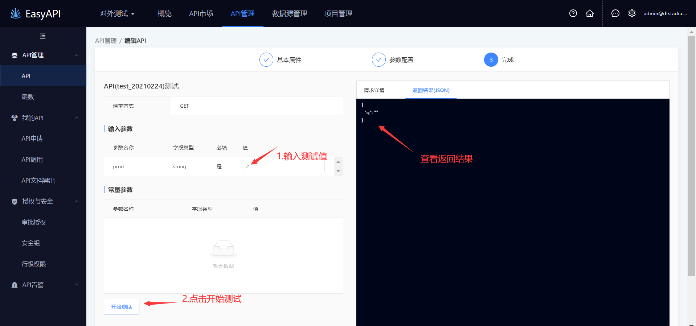This screenshot has height=326, width=696.
Task: Click the string field type cell
Action: (x=179, y=166)
